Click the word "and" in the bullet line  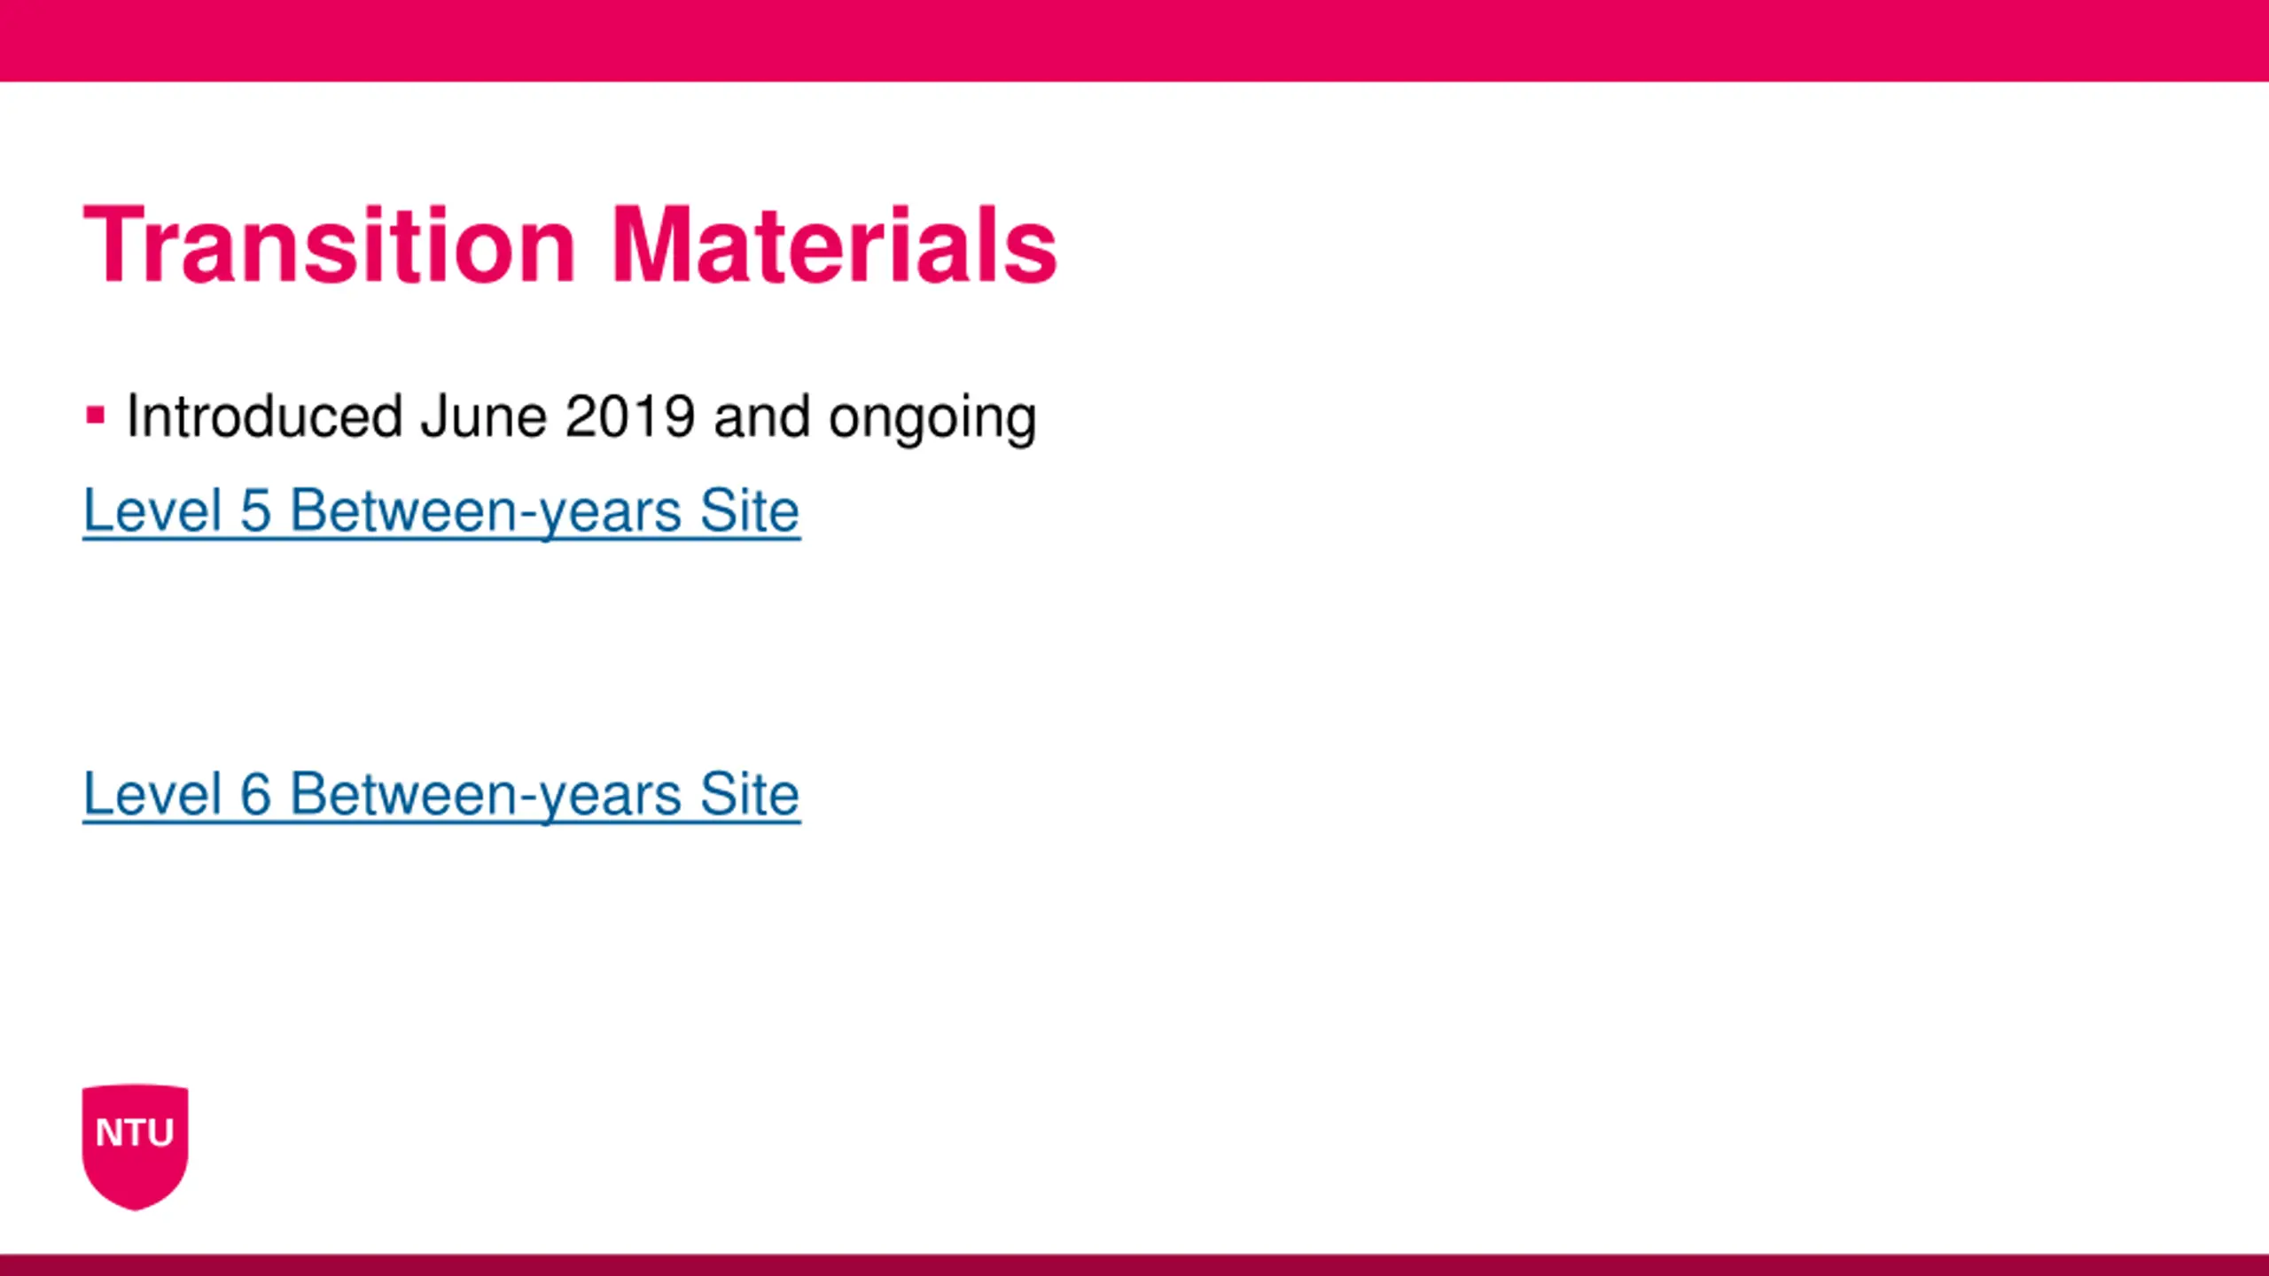click(x=761, y=416)
